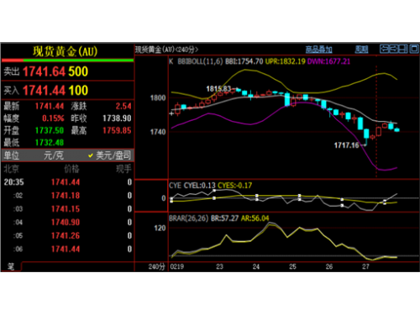This screenshot has height=315, width=420.
Task: Select the 美元/盎司 unit option
Action: coord(113,155)
